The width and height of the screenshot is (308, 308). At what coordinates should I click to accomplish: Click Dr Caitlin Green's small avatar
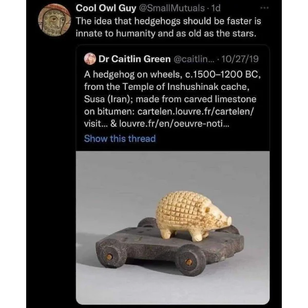[90, 59]
